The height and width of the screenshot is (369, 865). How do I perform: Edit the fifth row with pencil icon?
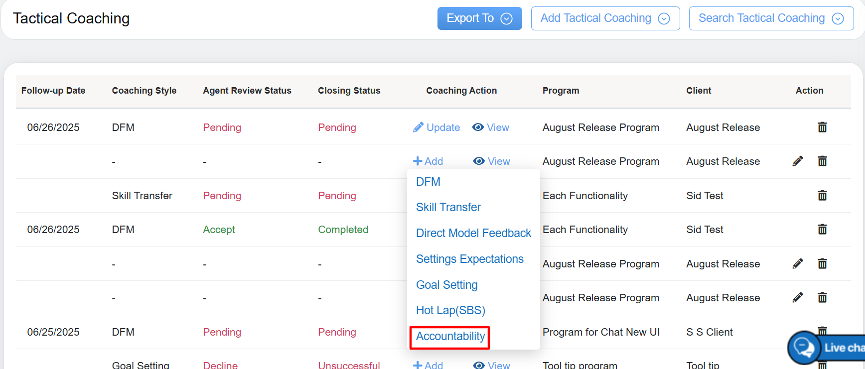coord(797,264)
